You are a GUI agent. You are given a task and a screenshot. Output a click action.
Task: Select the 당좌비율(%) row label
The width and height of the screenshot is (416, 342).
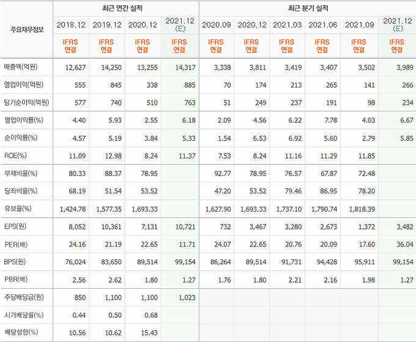click(x=21, y=191)
